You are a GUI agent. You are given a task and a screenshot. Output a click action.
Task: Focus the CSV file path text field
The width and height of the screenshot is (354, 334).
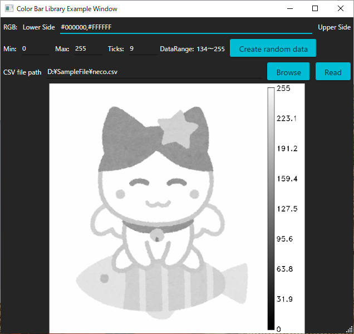(x=154, y=72)
